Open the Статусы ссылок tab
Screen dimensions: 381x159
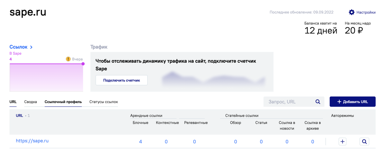pyautogui.click(x=104, y=102)
